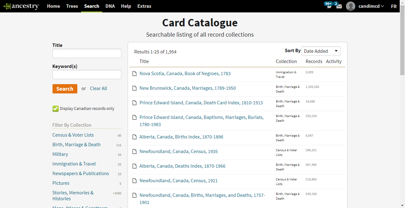Viewport: 405px width, 208px height.
Task: Switch language to FR
Action: (394, 6)
